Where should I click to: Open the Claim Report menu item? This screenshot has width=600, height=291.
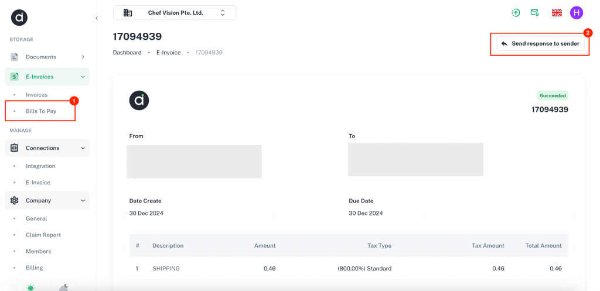click(43, 235)
